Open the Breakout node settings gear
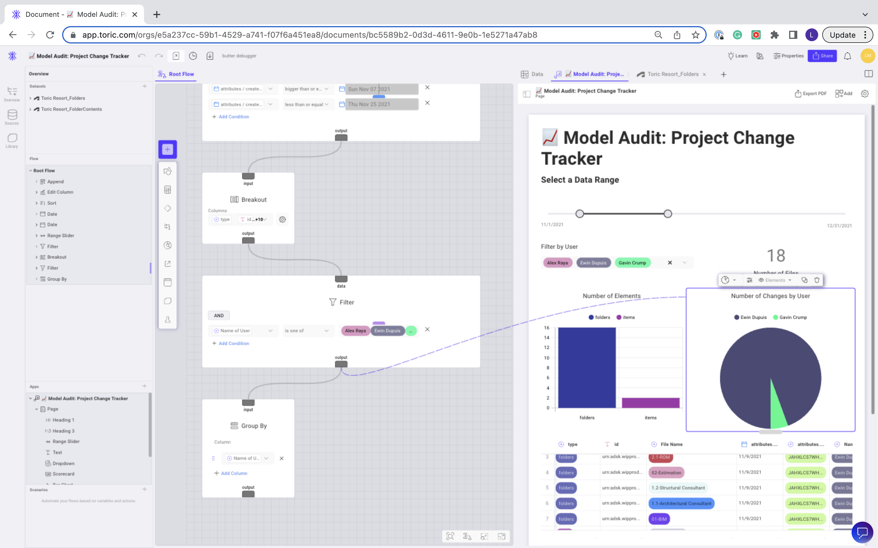Image resolution: width=878 pixels, height=548 pixels. [283, 219]
